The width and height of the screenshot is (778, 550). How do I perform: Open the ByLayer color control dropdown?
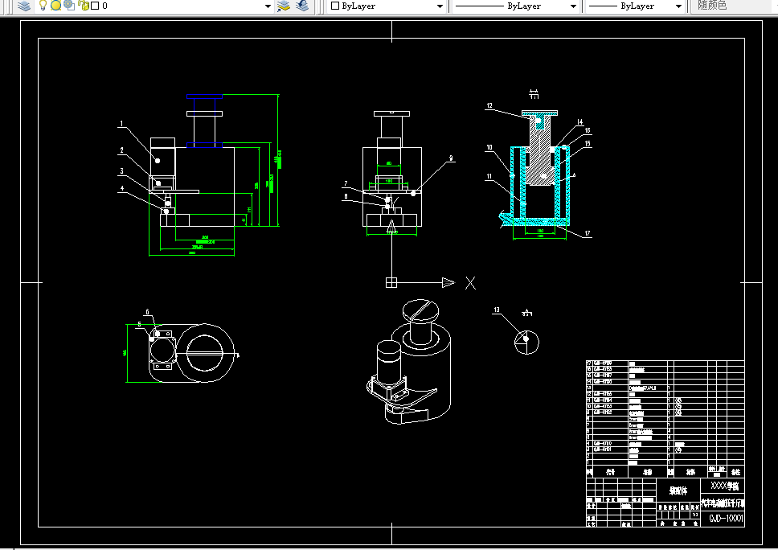coord(387,6)
